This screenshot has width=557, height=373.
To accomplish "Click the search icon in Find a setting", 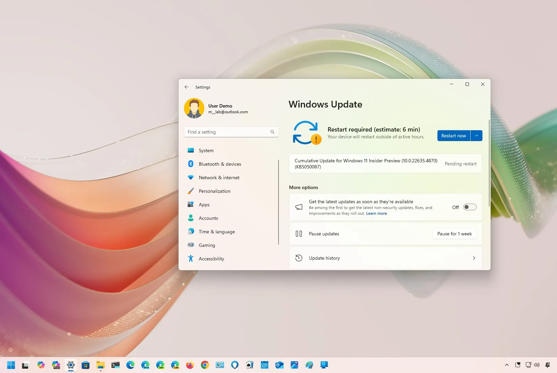I will [272, 132].
